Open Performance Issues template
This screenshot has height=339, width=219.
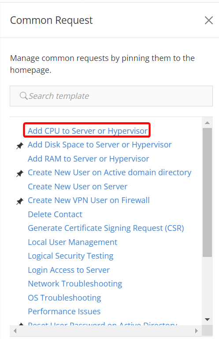pyautogui.click(x=64, y=312)
